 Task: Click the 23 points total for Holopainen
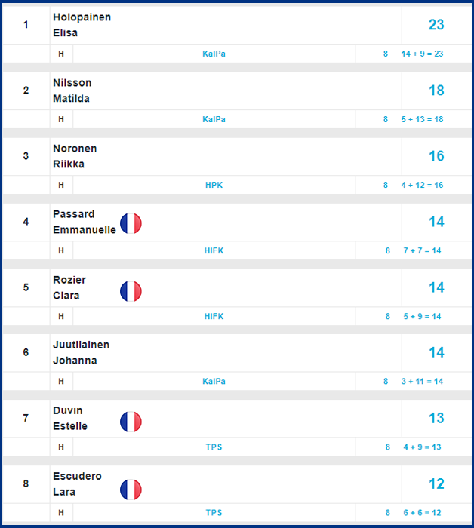point(436,25)
